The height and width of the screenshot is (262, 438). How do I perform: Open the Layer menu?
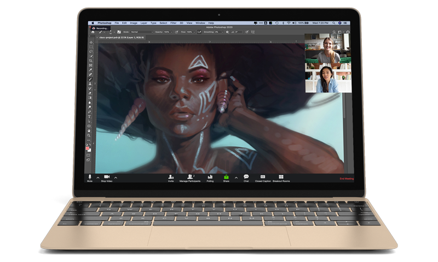[x=144, y=23]
